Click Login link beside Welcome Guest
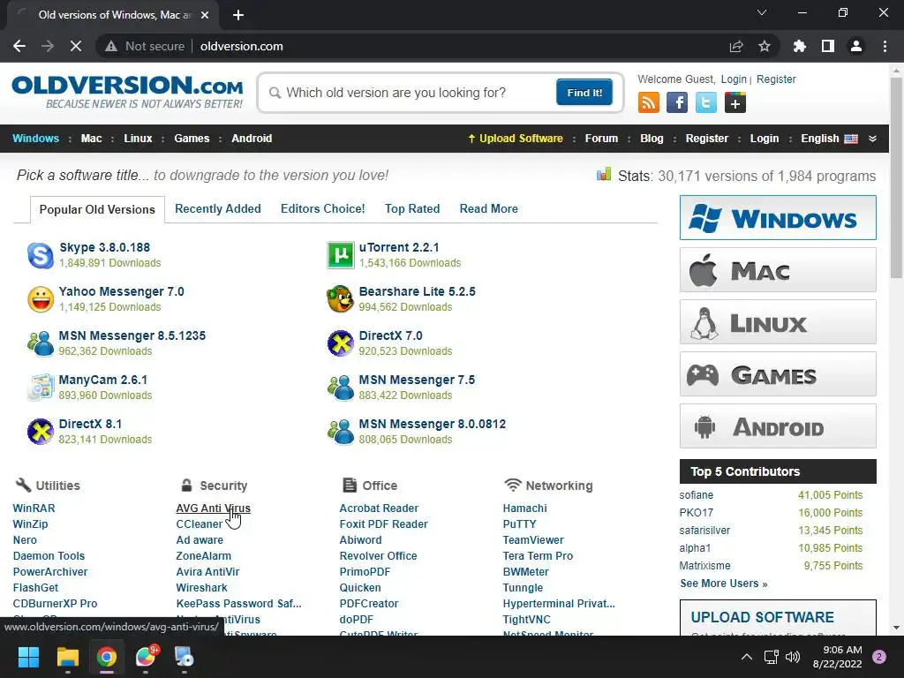Screen dimensions: 904x678 point(734,79)
